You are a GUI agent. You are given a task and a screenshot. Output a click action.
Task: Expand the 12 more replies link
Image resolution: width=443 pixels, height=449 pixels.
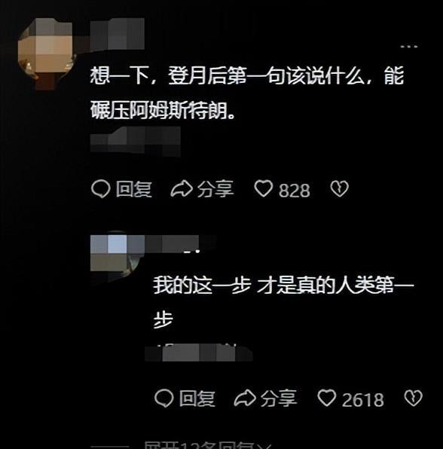[208, 444]
